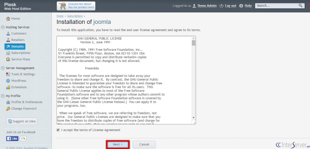Viewport: 310px width, 149px height.
Task: Click the search magnifier icon
Action: [x=301, y=5]
